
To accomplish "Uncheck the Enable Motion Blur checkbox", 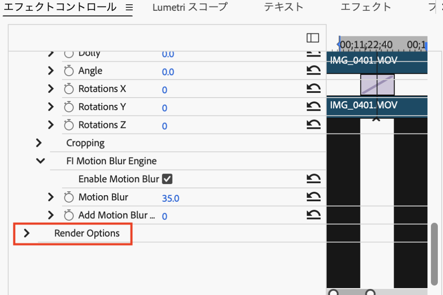I will coord(167,179).
